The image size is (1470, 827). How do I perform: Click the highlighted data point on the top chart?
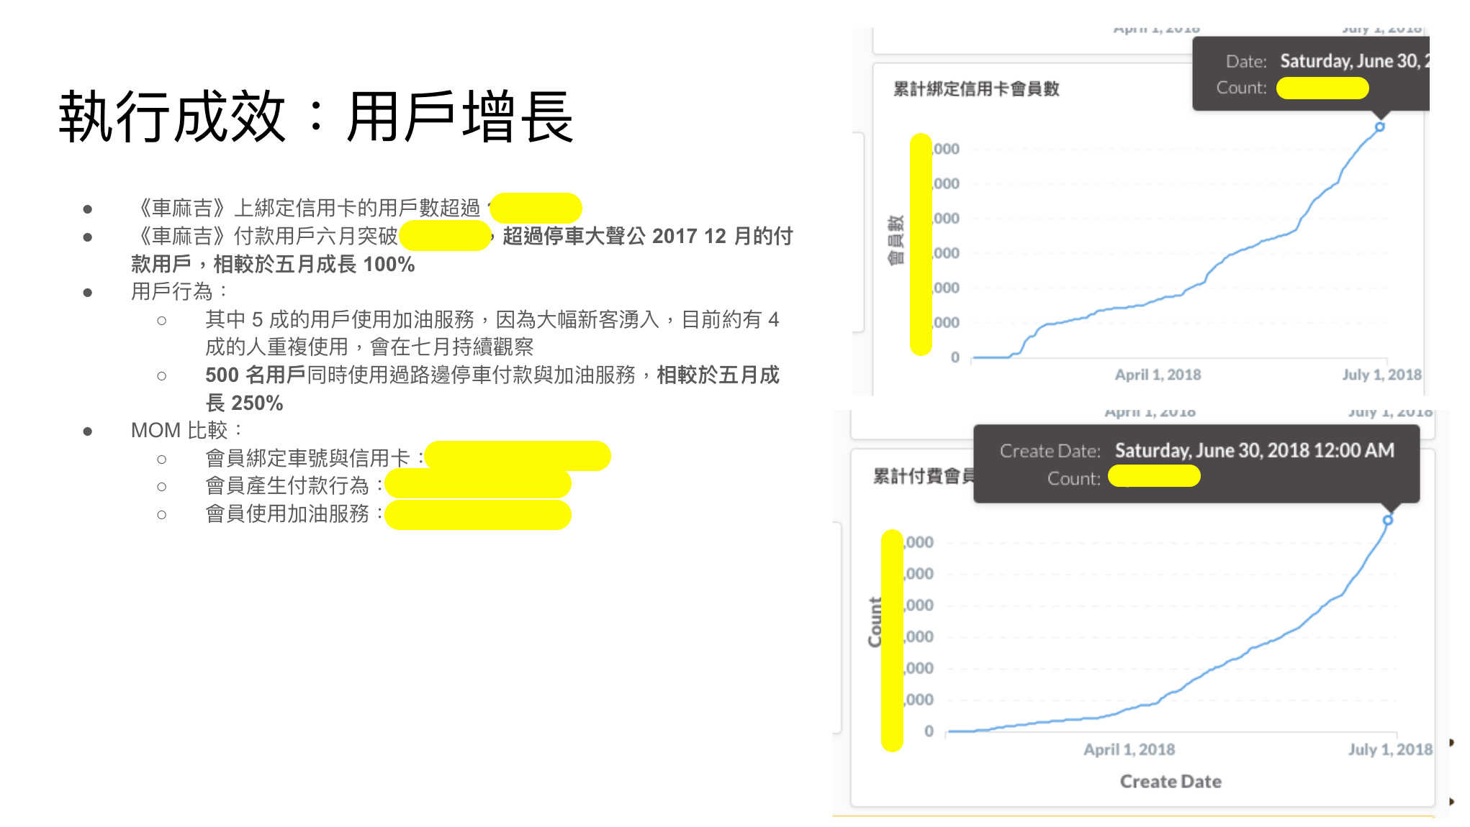click(x=1379, y=127)
